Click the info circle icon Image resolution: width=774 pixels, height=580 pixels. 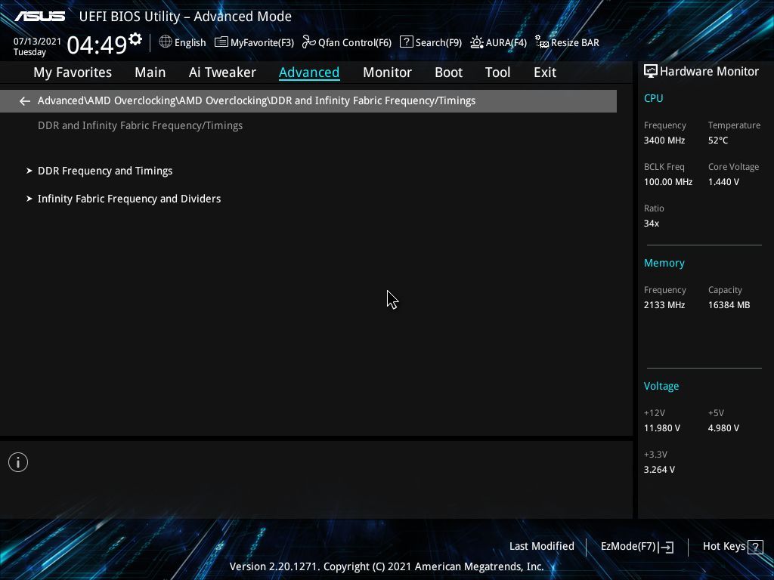point(18,462)
